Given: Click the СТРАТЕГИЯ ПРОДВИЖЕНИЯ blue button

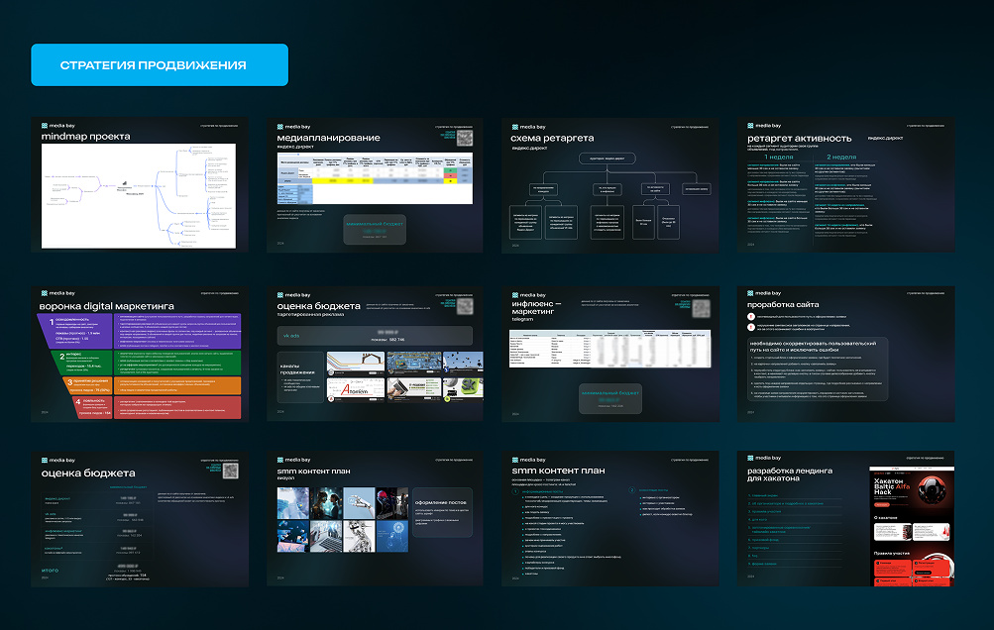Looking at the screenshot, I should (160, 64).
